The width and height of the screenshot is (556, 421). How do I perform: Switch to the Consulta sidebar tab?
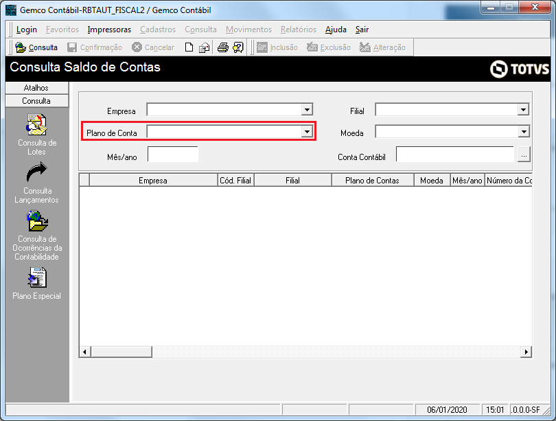37,101
